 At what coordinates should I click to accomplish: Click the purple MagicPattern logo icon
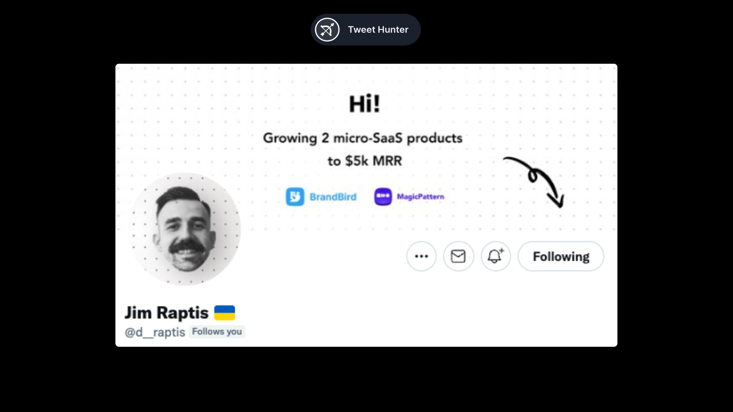[x=383, y=197]
